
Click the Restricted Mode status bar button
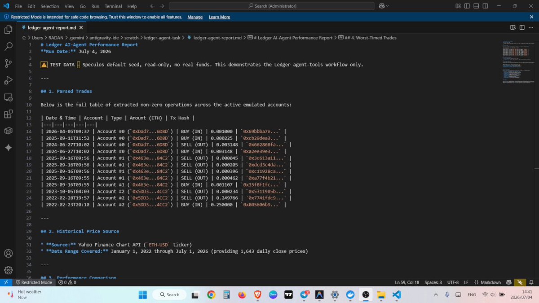[34, 282]
